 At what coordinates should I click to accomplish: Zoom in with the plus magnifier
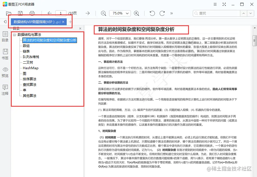(x=136, y=13)
